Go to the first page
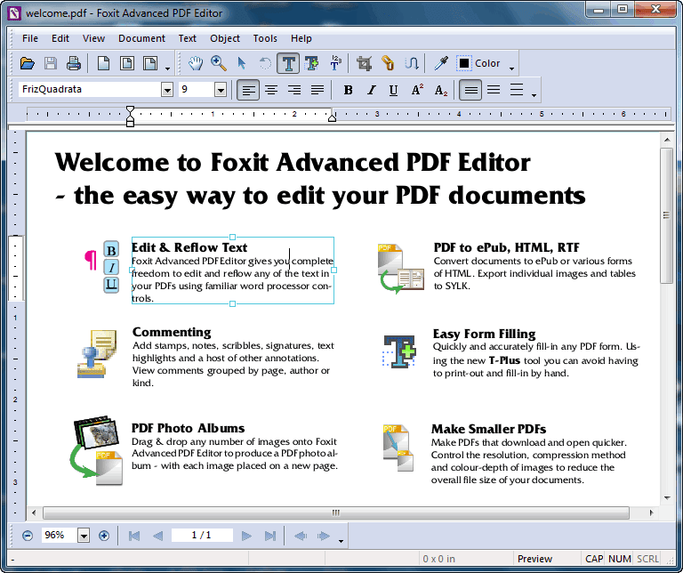This screenshot has width=683, height=573. pyautogui.click(x=134, y=536)
